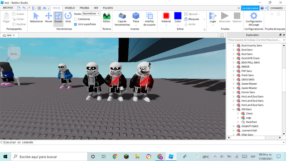Image resolution: width=286 pixels, height=161 pixels.
Task: Expand the Dust Insanity Sans item
Action: (233, 45)
